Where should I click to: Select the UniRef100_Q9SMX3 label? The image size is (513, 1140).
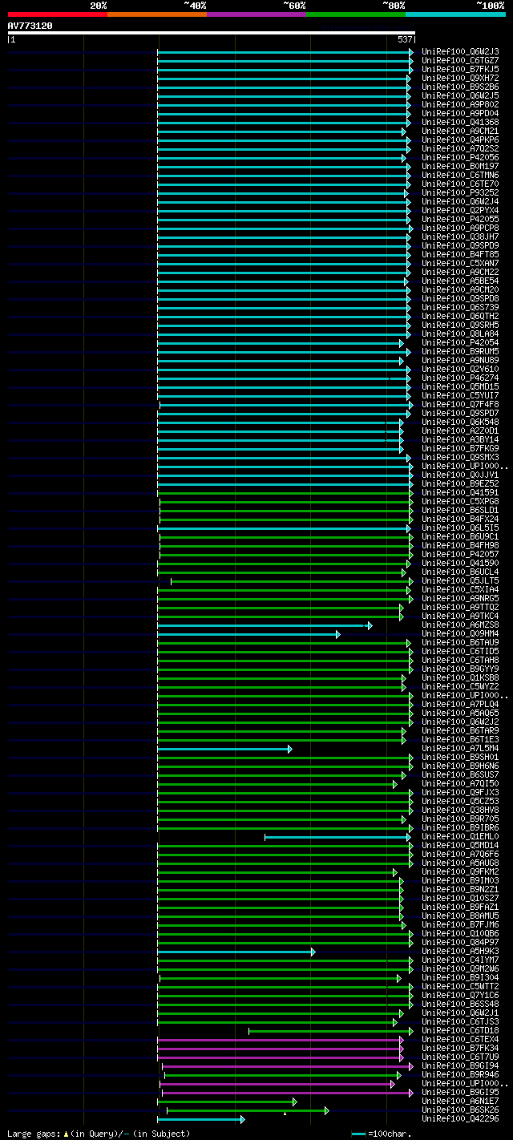(x=460, y=457)
